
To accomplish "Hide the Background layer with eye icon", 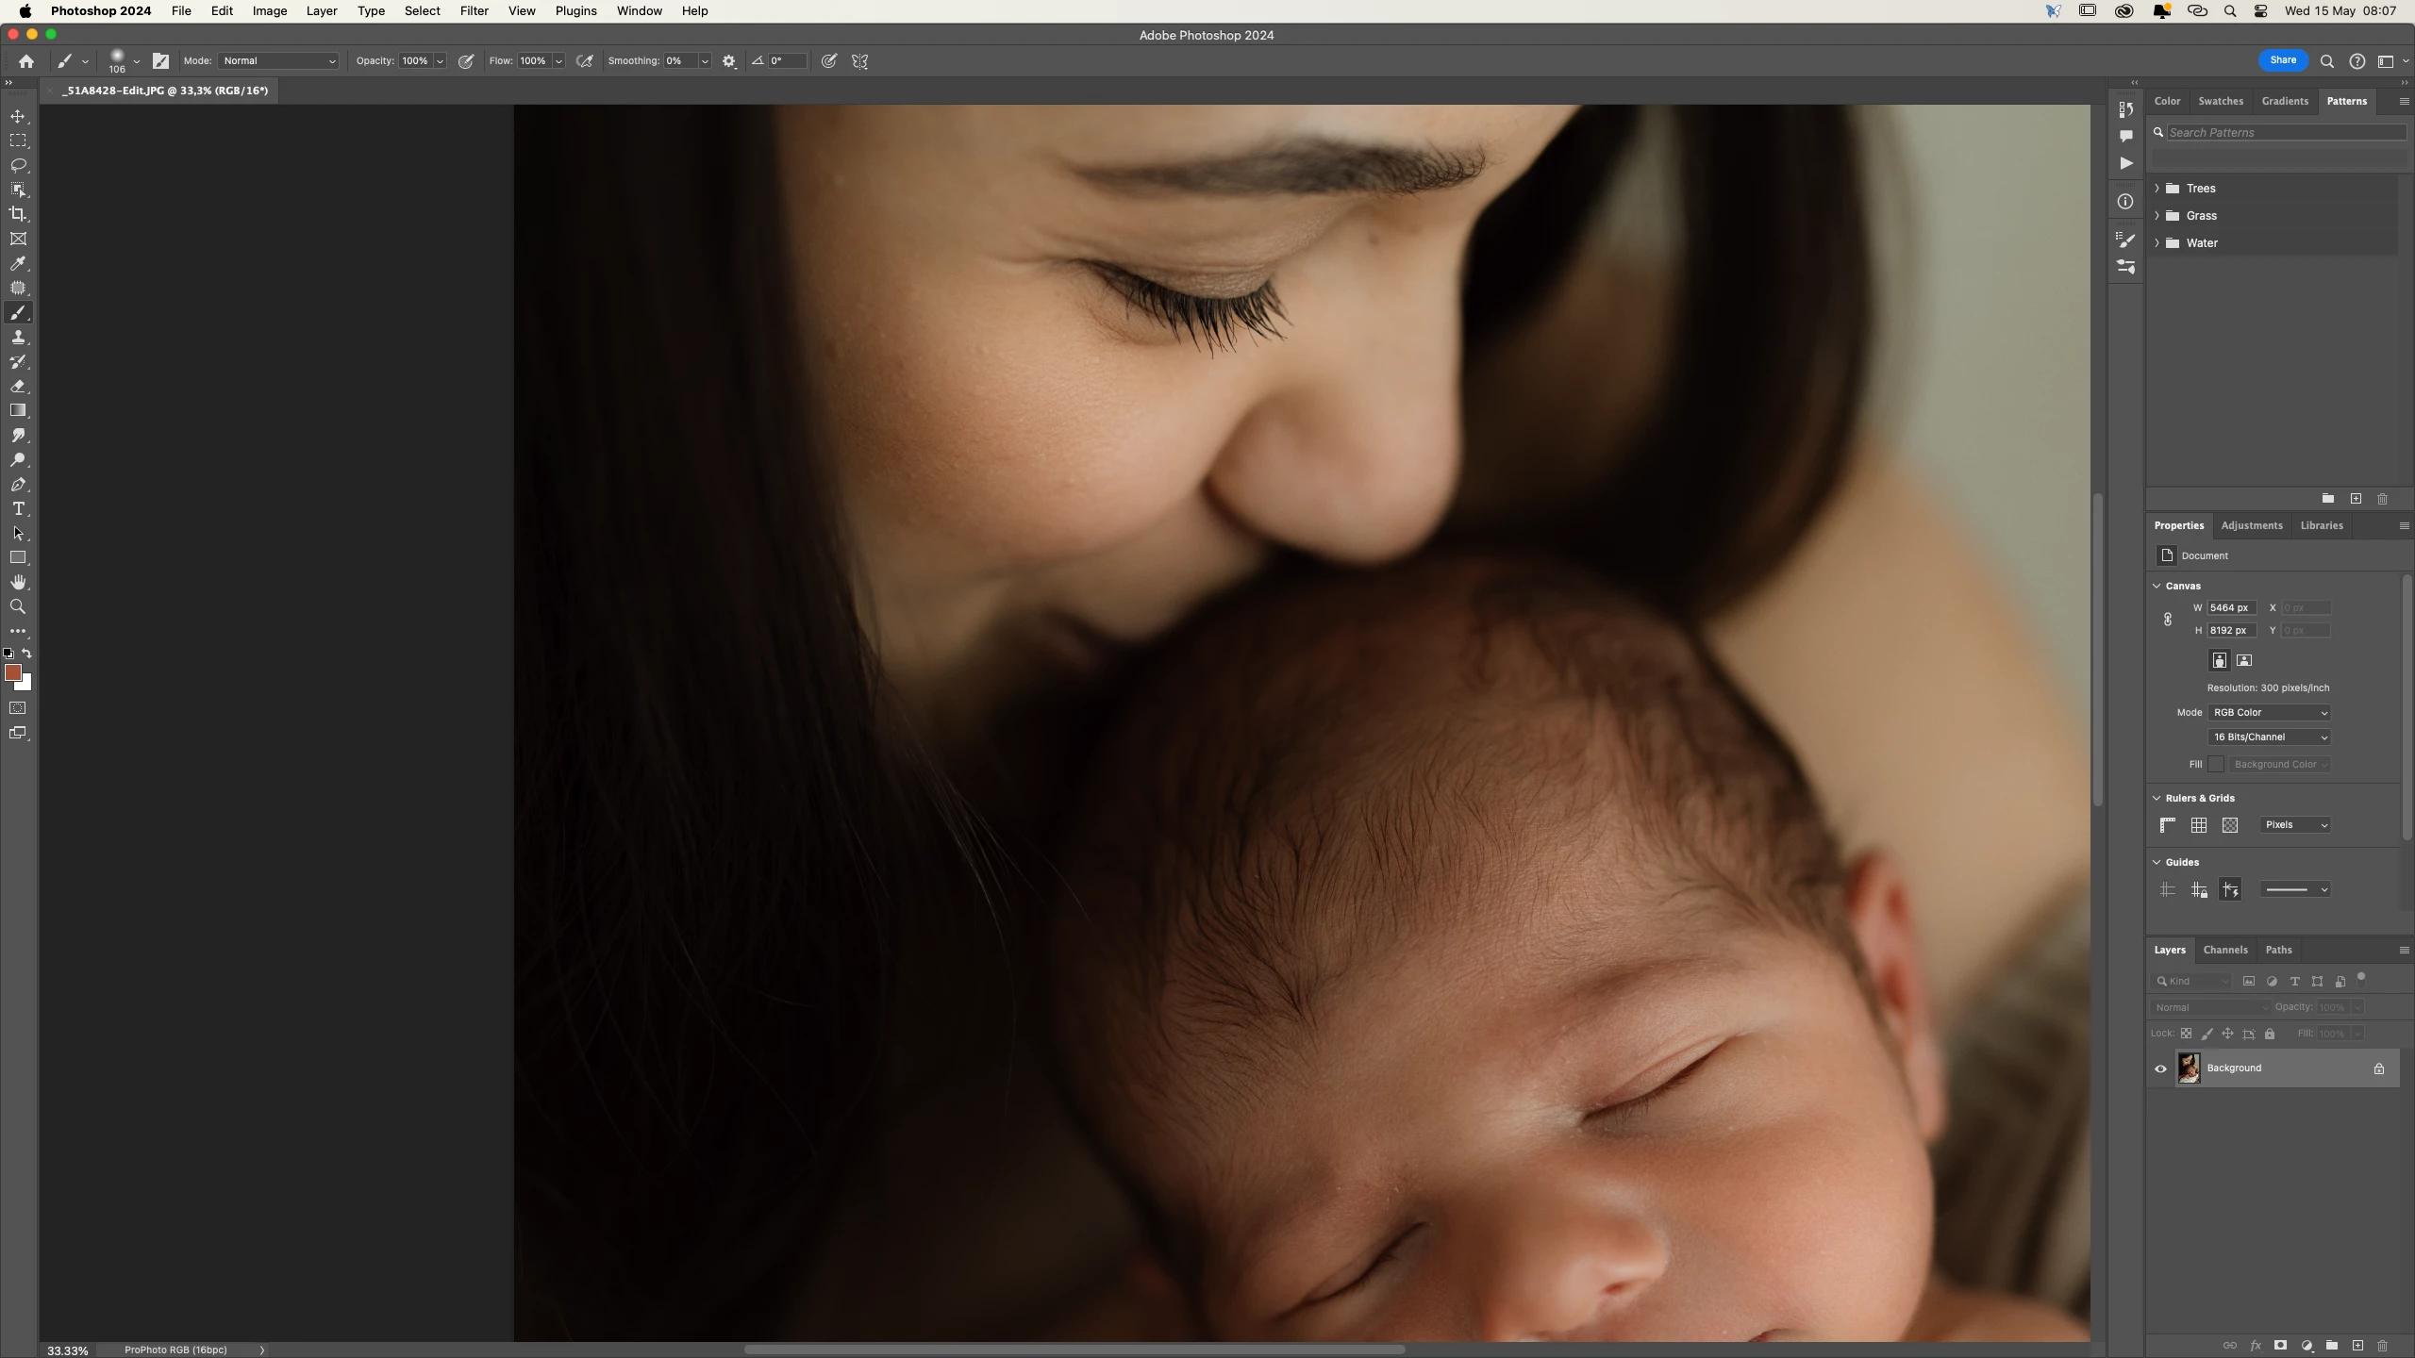I will pos(2160,1068).
